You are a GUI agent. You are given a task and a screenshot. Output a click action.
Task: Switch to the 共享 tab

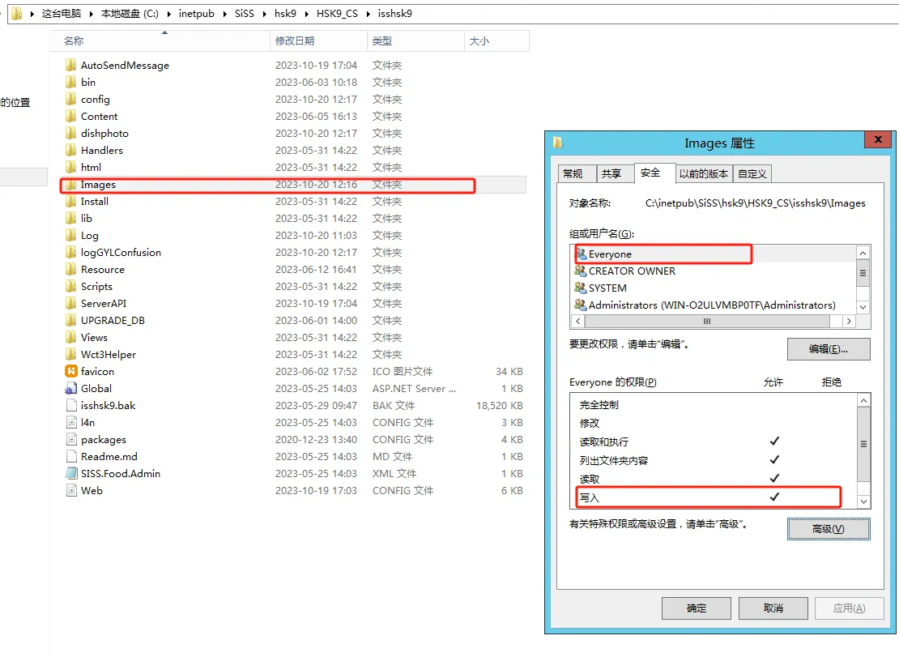[611, 173]
